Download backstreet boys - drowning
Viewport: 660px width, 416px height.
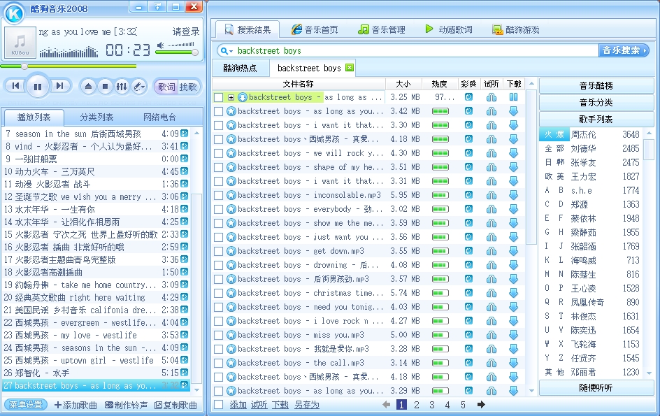(513, 265)
